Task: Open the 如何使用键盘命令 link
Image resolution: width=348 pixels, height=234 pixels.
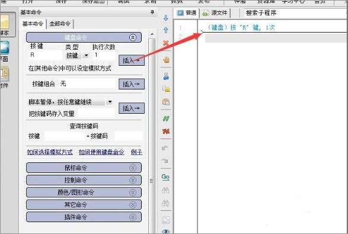Action: [x=101, y=152]
